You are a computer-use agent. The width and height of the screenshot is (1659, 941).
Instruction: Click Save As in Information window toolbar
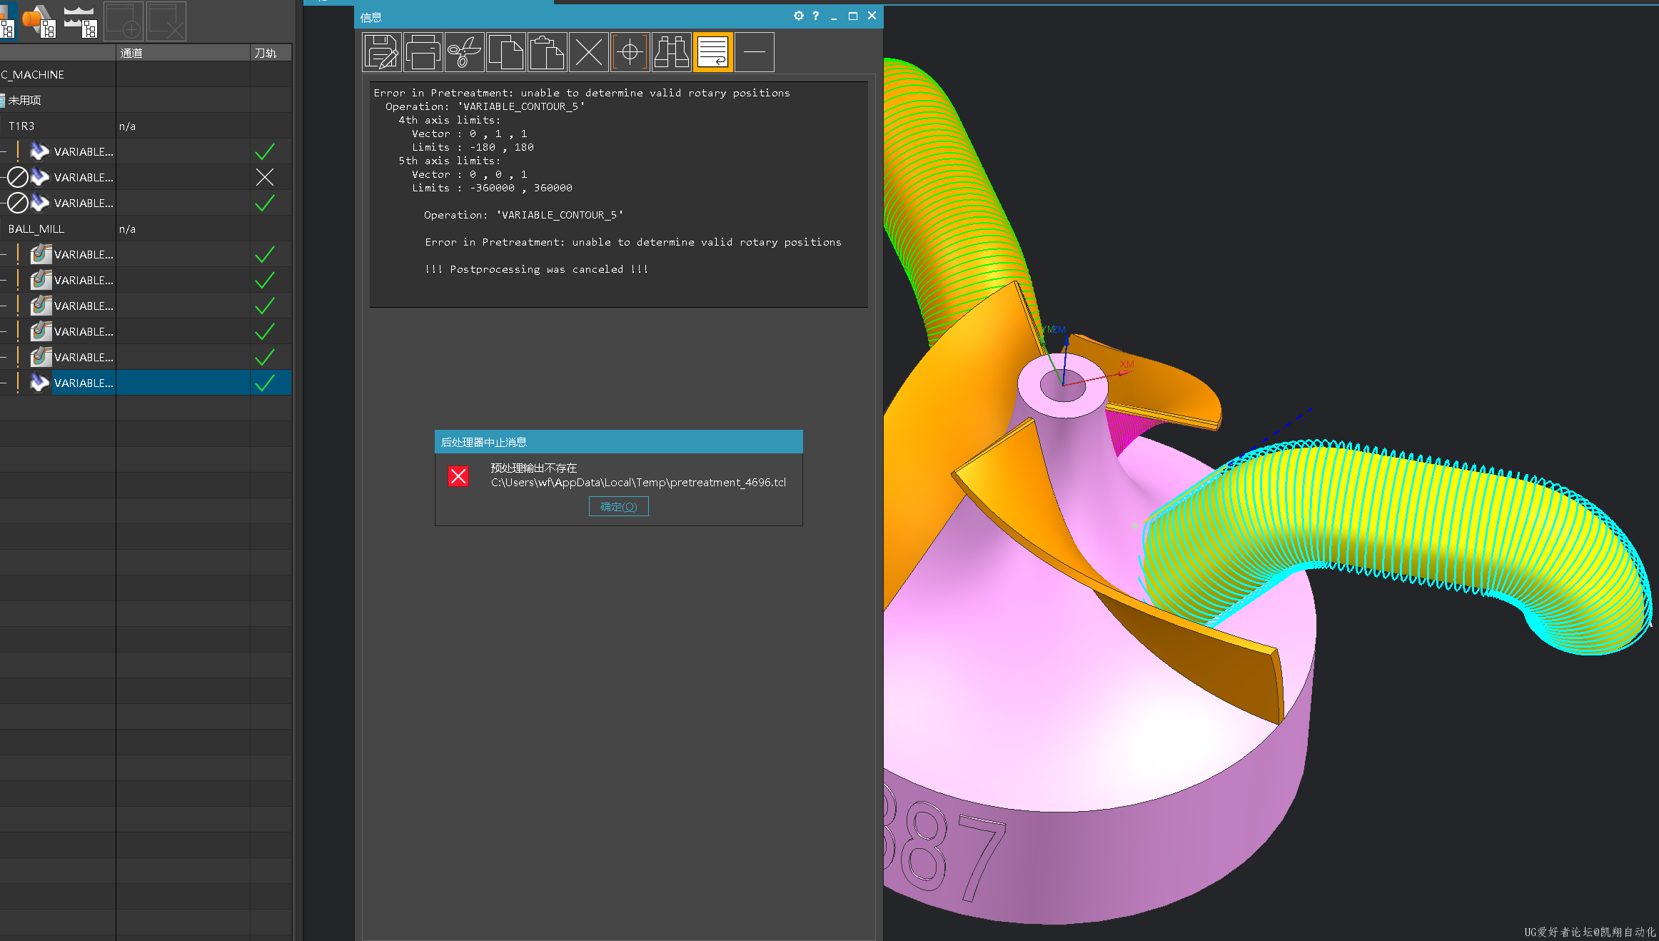(x=382, y=52)
